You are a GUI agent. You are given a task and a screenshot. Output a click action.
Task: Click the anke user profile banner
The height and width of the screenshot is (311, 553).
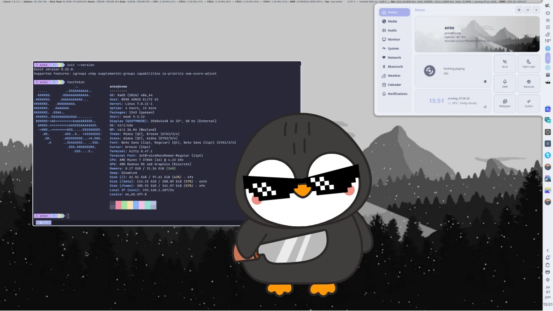click(x=477, y=34)
